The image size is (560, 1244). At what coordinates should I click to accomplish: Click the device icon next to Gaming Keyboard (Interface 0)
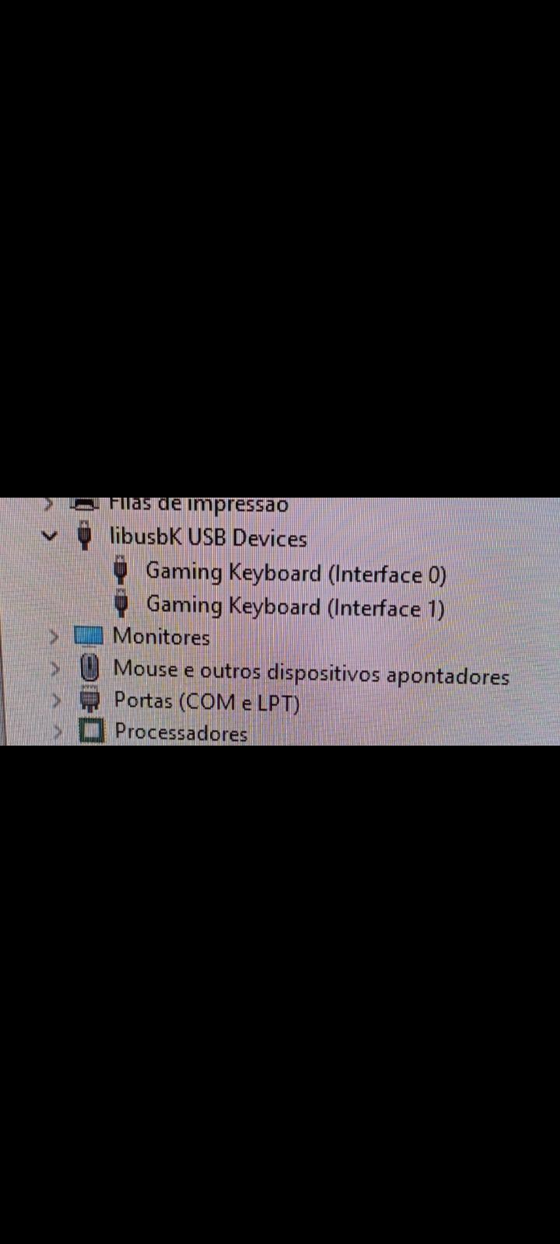click(121, 571)
